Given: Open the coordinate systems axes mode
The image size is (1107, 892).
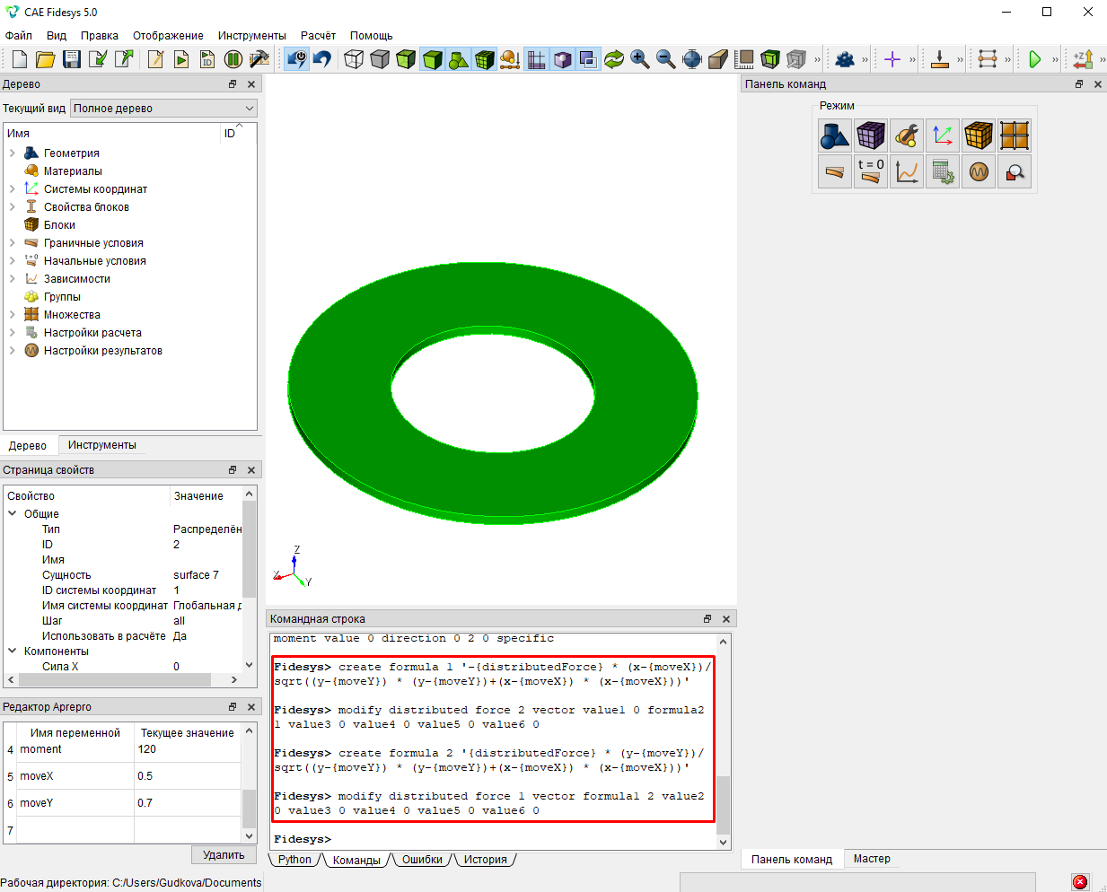Looking at the screenshot, I should point(943,136).
